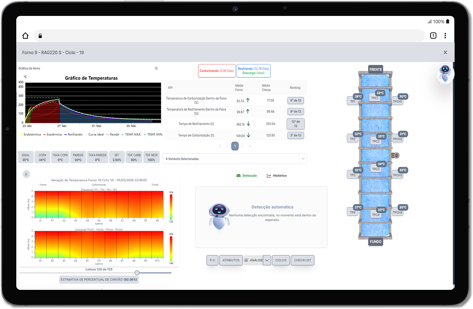This screenshot has width=473, height=309.
Task: Go to next KPI page arrow
Action: point(243,146)
